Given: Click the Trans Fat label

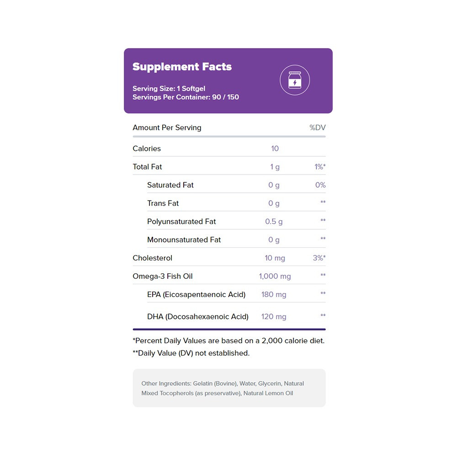Looking at the screenshot, I should (x=163, y=203).
